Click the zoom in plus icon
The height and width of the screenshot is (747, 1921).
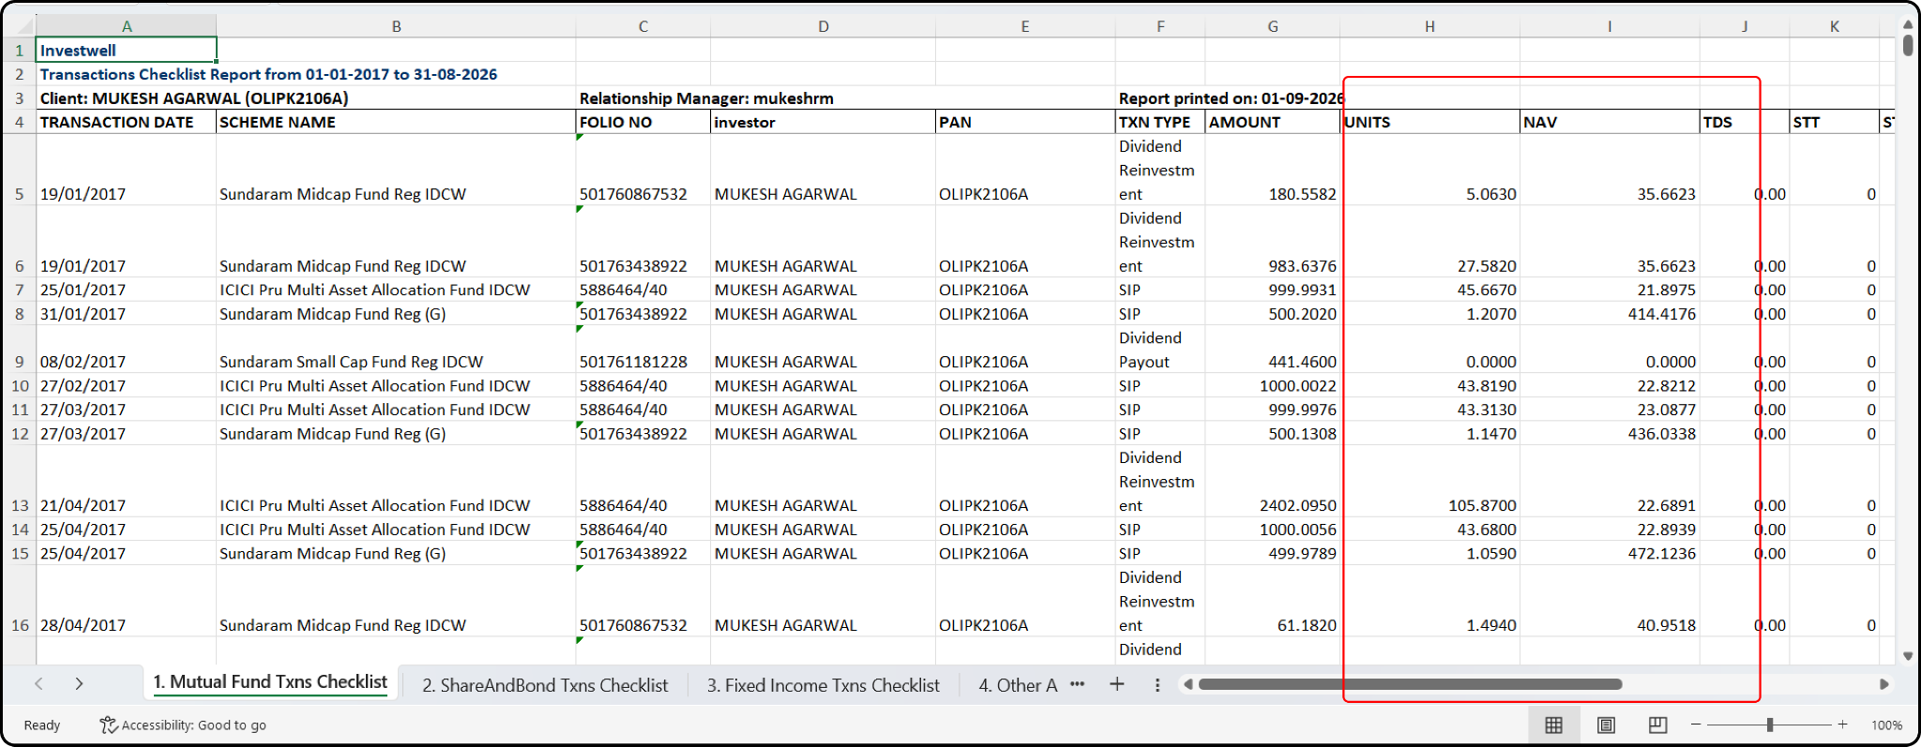1842,725
